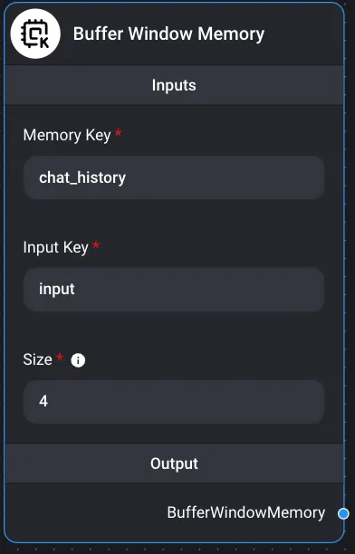The height and width of the screenshot is (554, 355).
Task: Click the red asterisk beside Input Key
Action: (96, 244)
